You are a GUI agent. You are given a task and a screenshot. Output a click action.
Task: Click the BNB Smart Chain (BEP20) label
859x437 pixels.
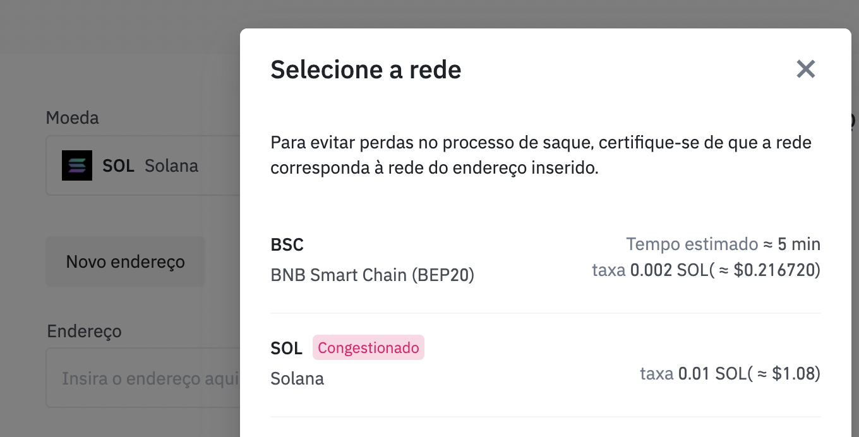click(372, 275)
